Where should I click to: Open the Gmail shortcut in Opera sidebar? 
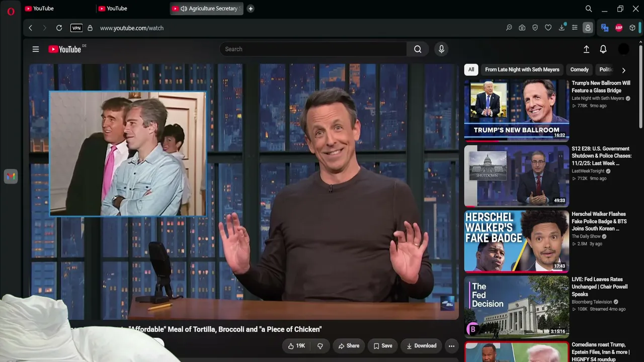[11, 176]
